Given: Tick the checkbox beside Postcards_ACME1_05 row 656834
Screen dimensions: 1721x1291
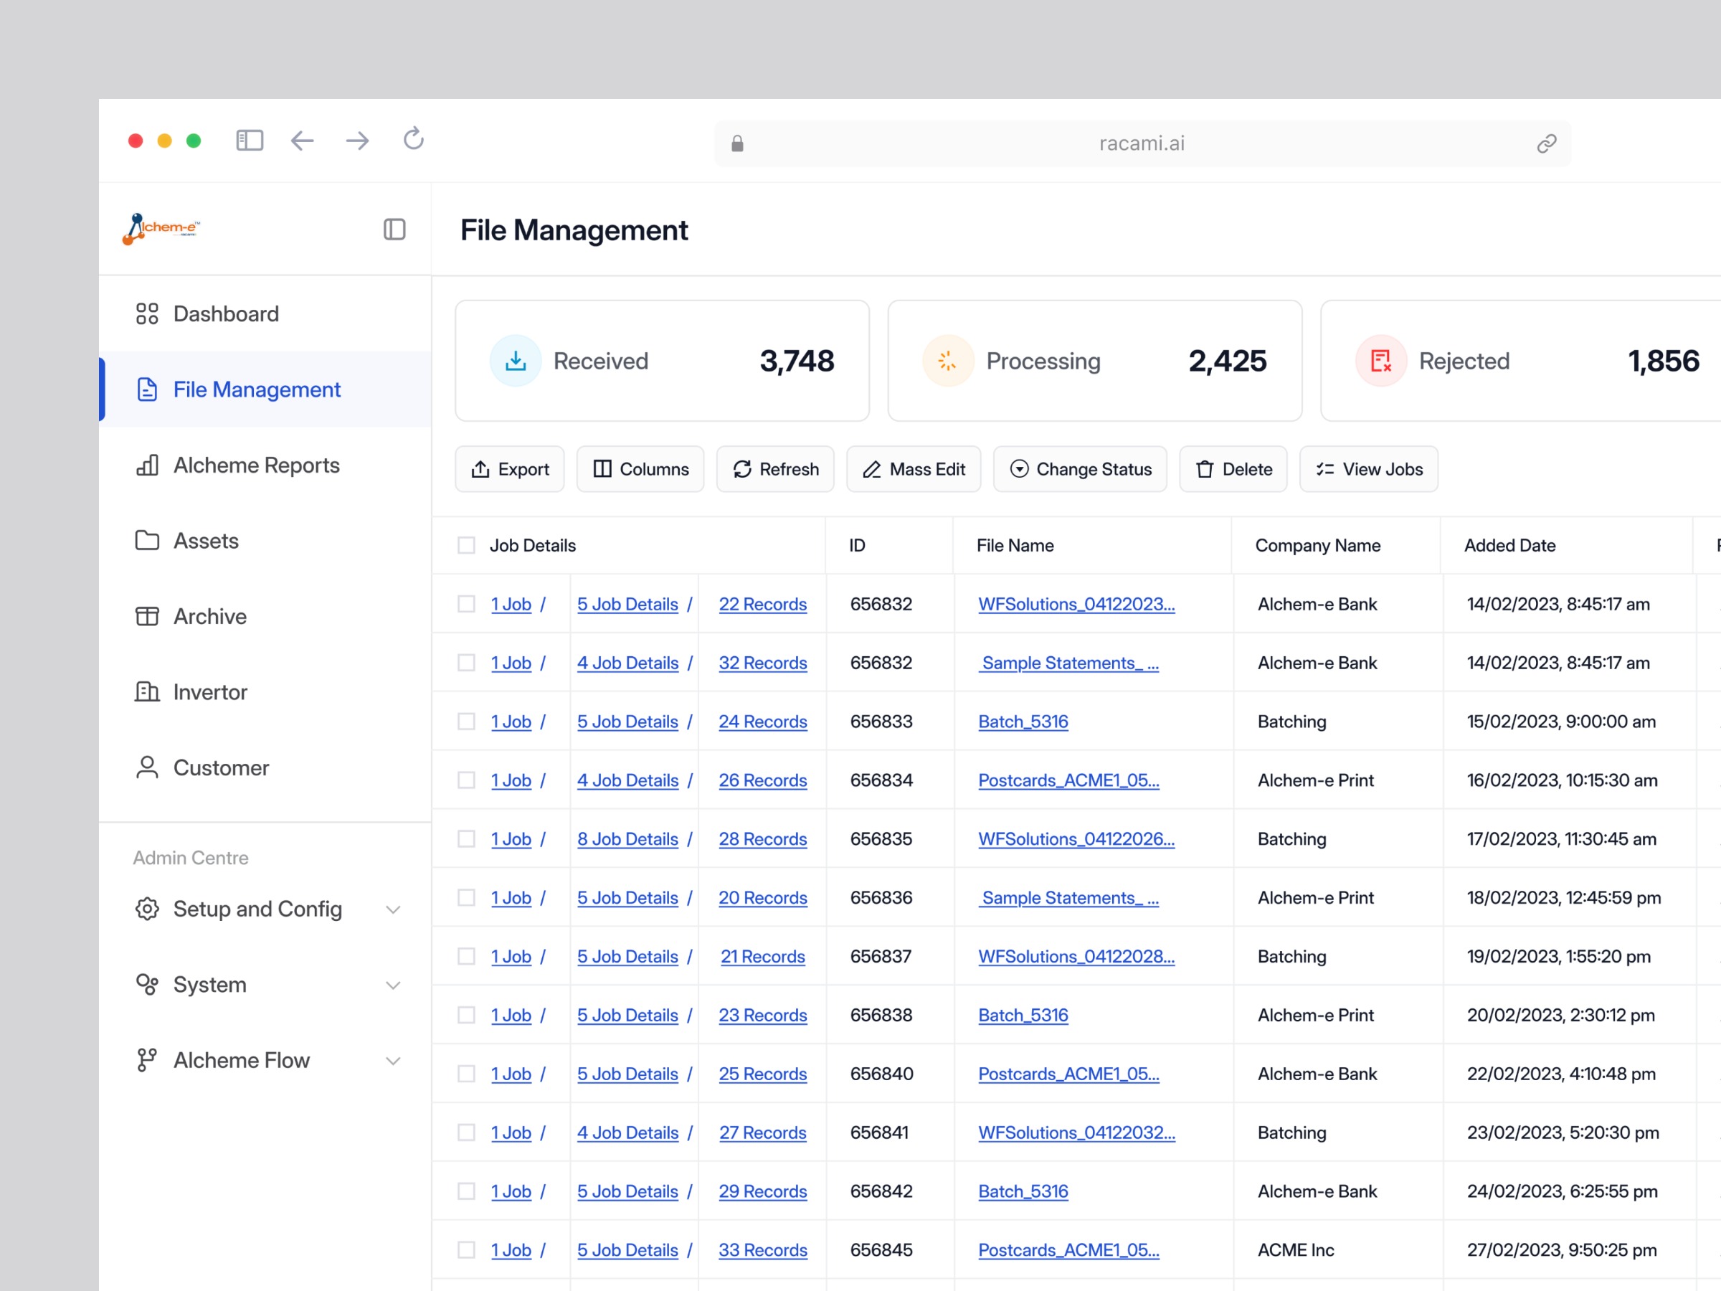Looking at the screenshot, I should pos(466,780).
